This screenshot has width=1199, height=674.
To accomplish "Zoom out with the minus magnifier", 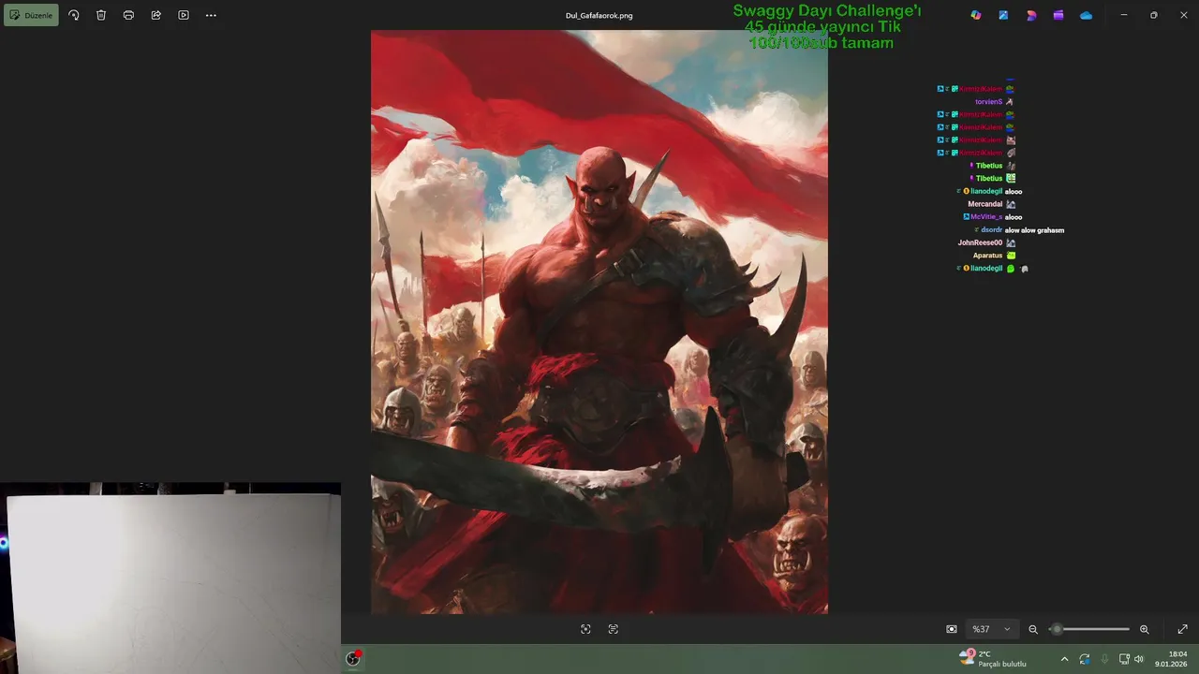I will pyautogui.click(x=1033, y=629).
